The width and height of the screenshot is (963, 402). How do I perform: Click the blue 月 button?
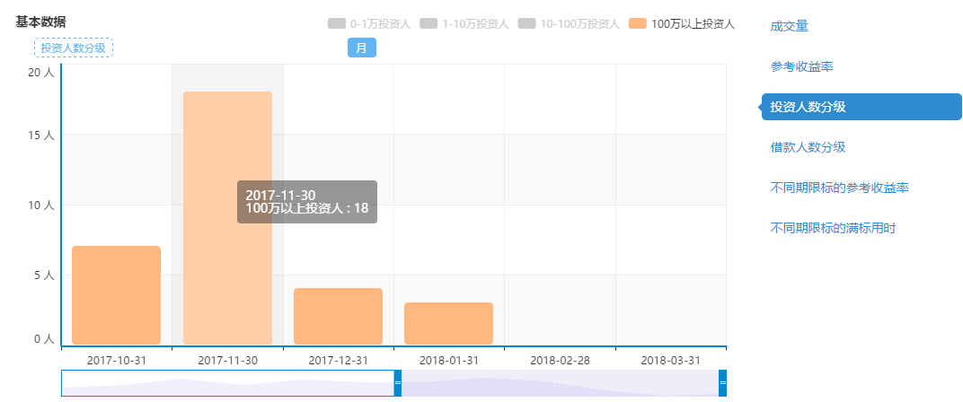(x=361, y=48)
